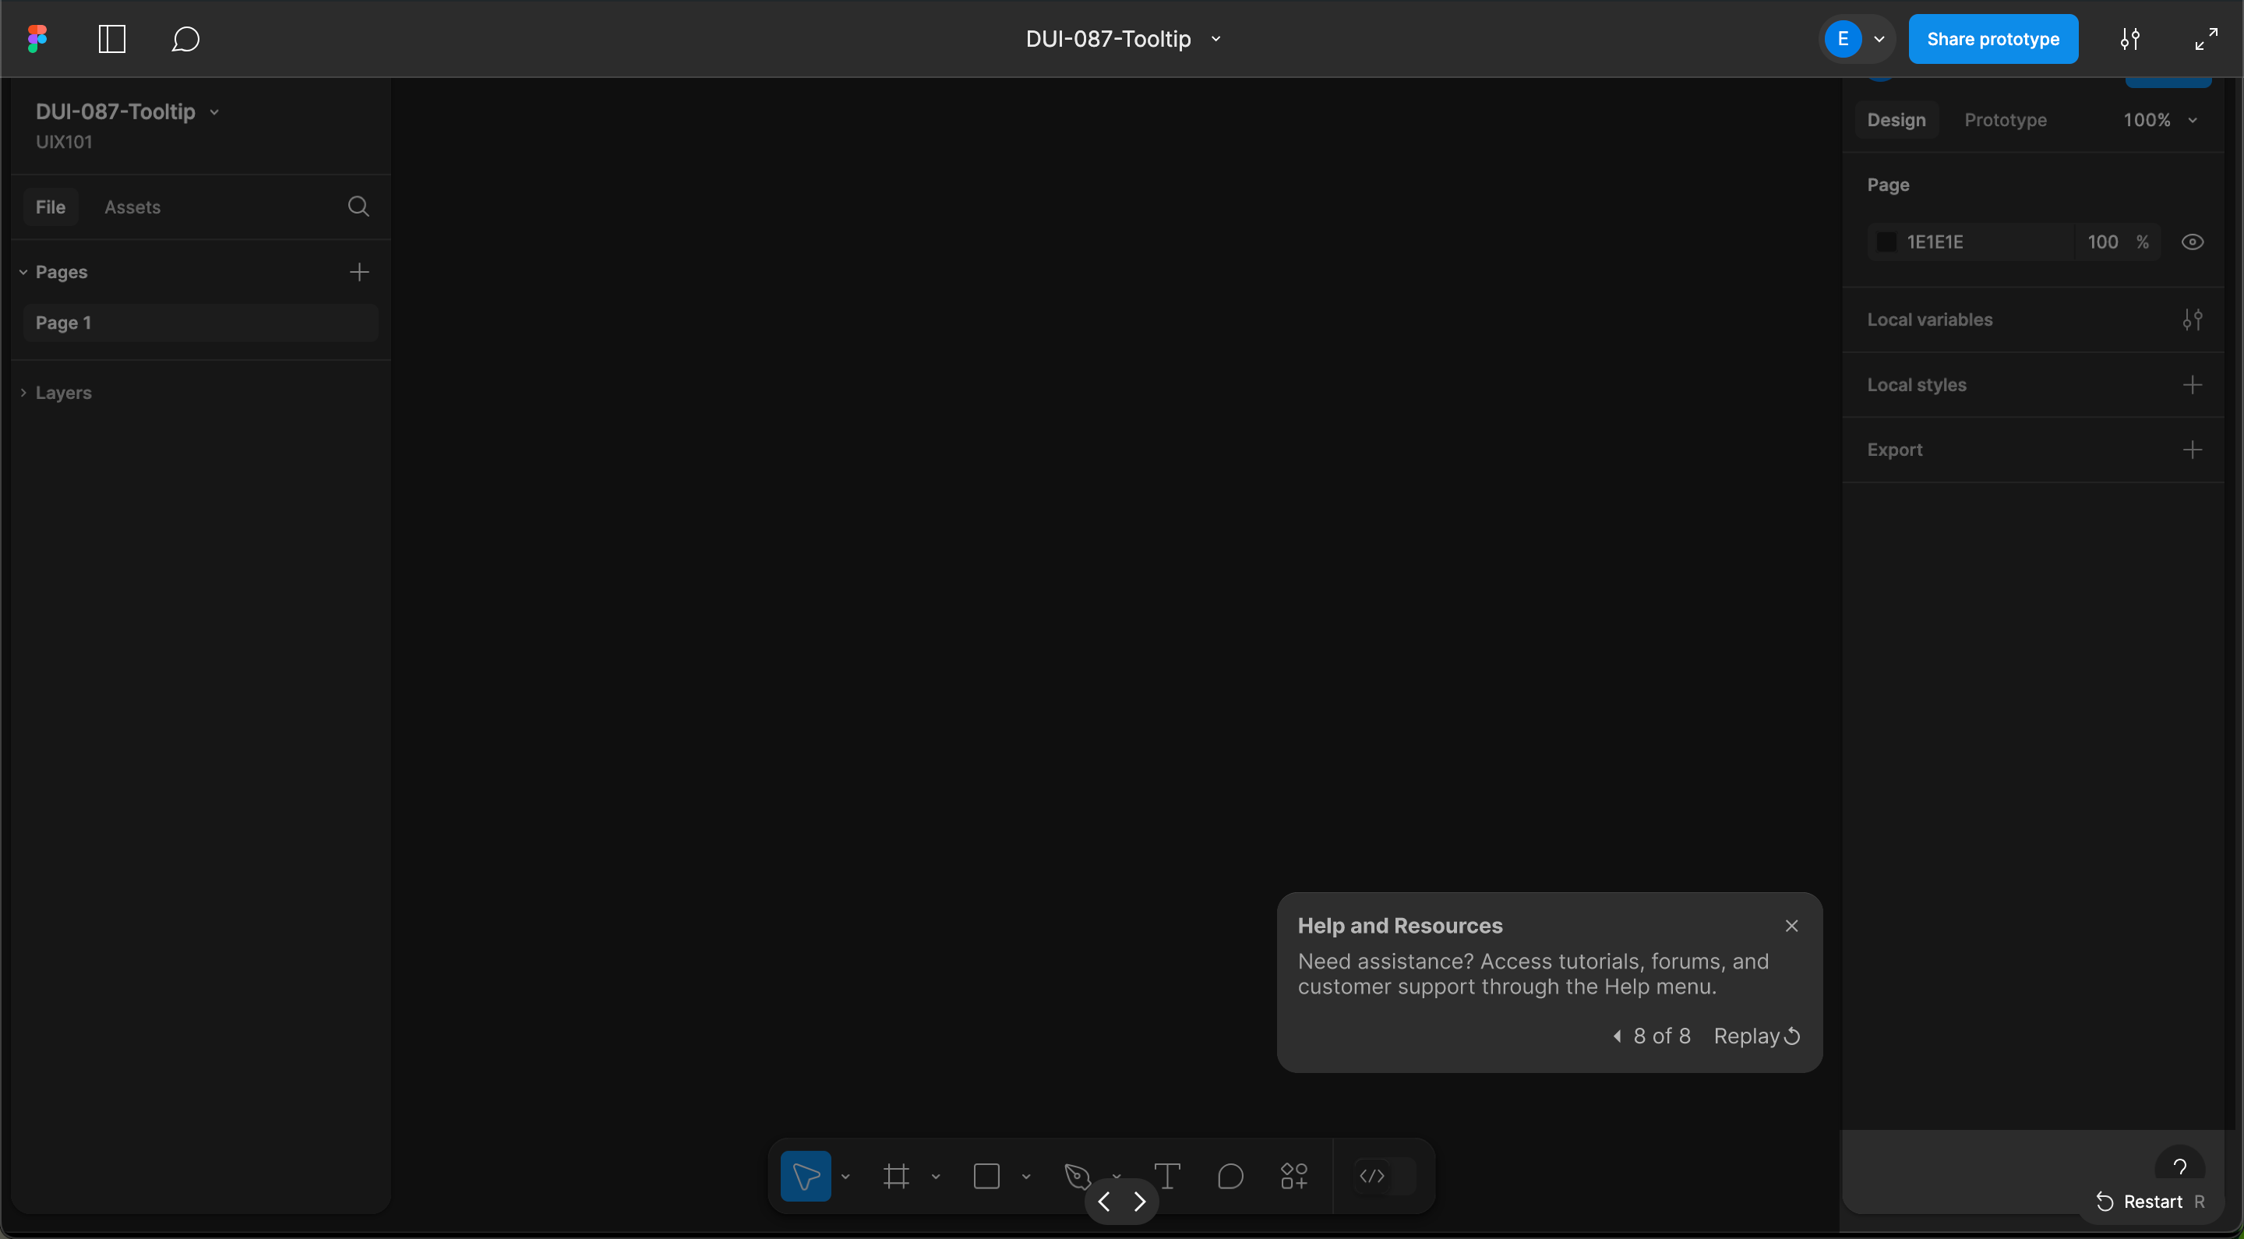Open the Figma main menu logo
The image size is (2244, 1239).
[37, 38]
